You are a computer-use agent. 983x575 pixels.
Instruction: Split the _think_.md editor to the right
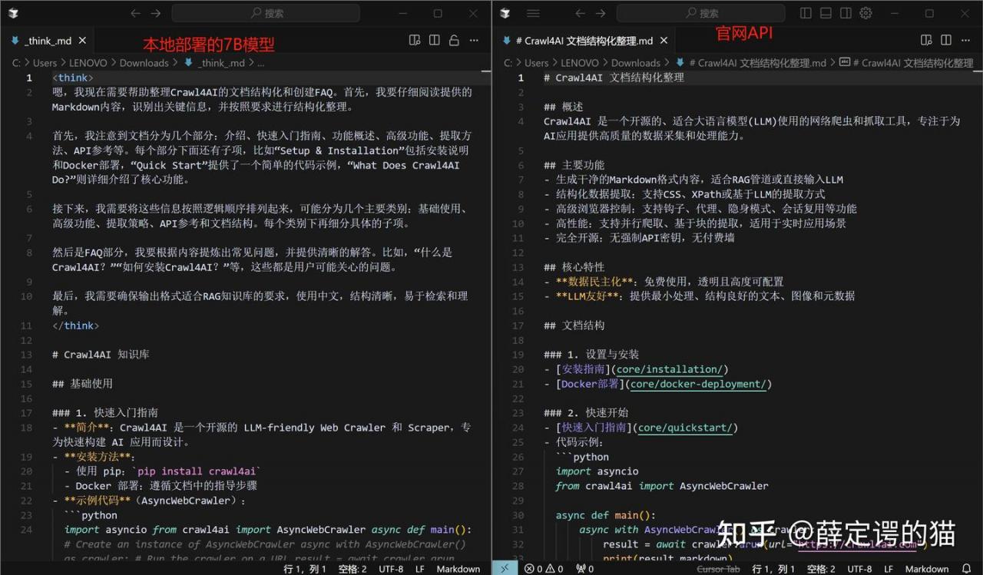pos(435,40)
